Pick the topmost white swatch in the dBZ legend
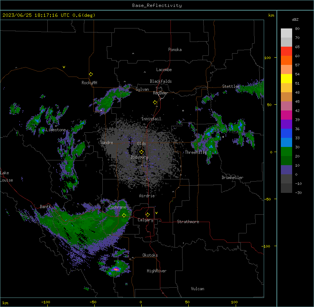 286,33
